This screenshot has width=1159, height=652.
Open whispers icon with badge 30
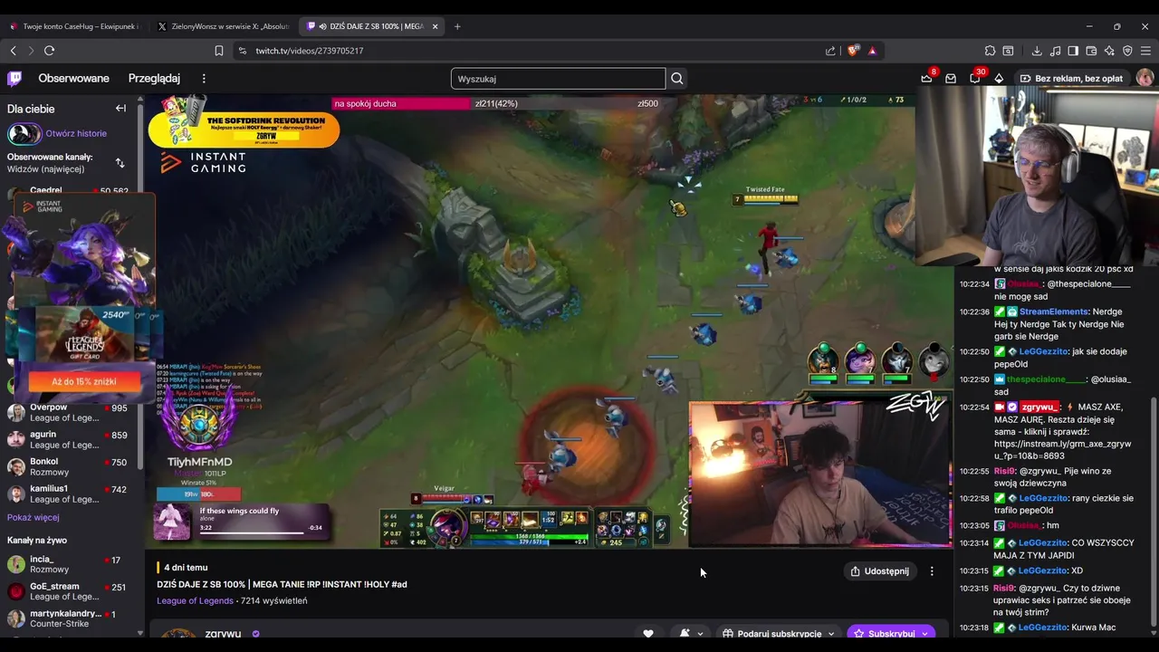pos(975,79)
